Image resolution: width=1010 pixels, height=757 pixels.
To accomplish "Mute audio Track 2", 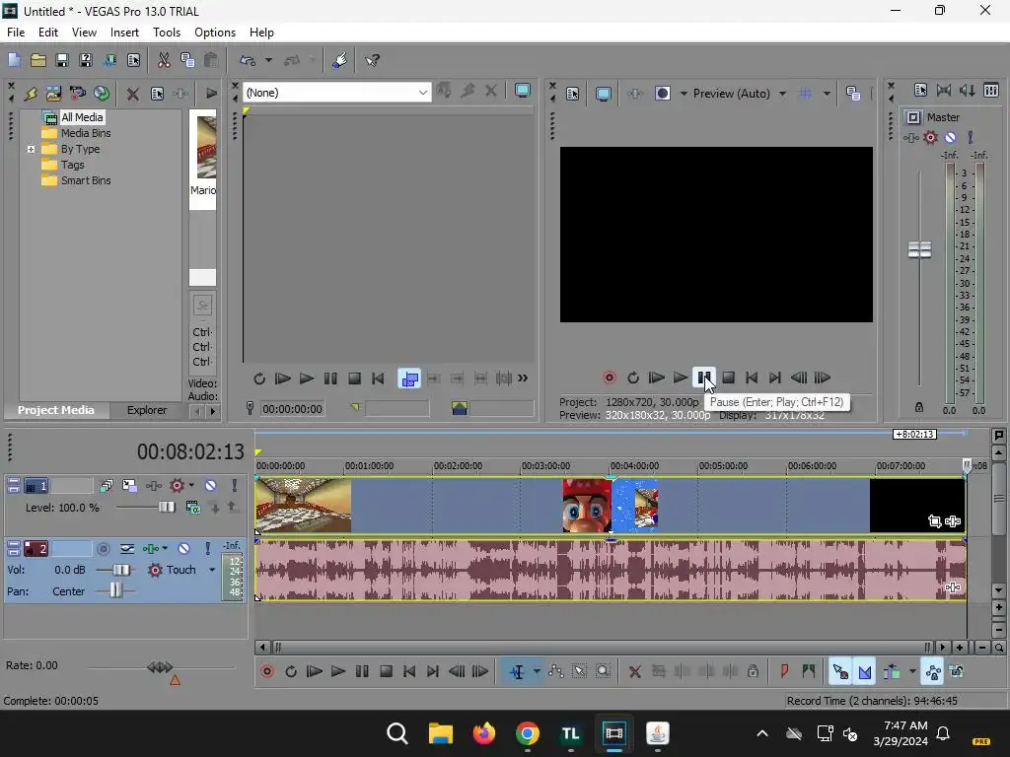I will 183,548.
